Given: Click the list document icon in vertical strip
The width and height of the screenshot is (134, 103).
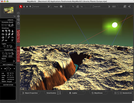Looking at the screenshot, I should (x=18, y=20).
